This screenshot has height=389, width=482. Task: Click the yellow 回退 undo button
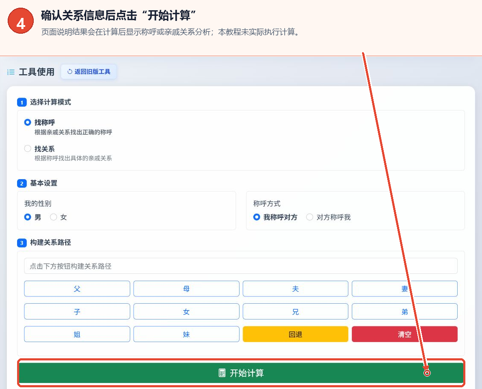click(x=295, y=334)
